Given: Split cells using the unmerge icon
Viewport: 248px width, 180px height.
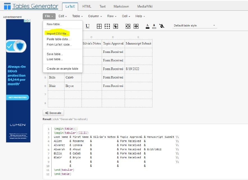Looking at the screenshot, I should click(x=136, y=26).
